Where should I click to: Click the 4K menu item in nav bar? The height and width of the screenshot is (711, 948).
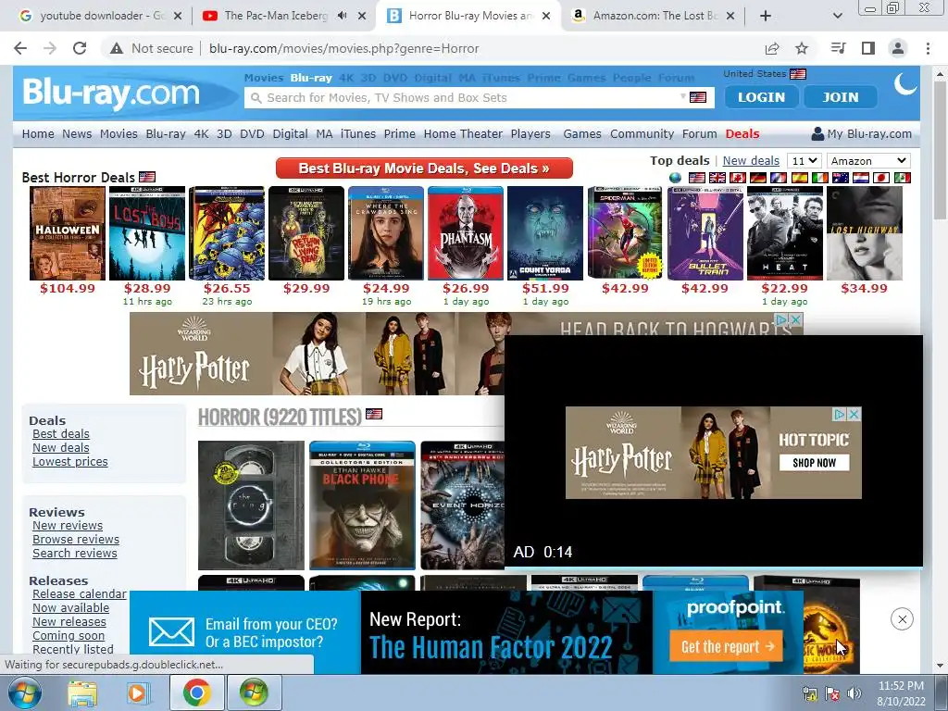[201, 133]
